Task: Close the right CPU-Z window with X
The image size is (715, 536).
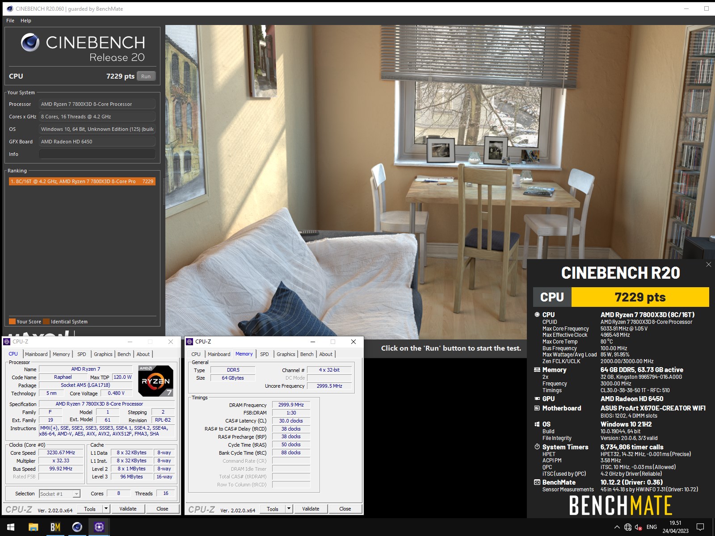Action: pos(353,342)
